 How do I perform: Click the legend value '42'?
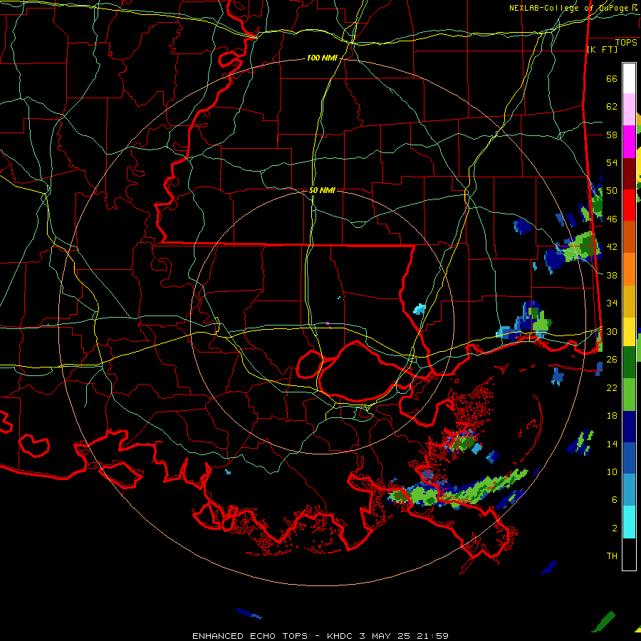pos(612,247)
